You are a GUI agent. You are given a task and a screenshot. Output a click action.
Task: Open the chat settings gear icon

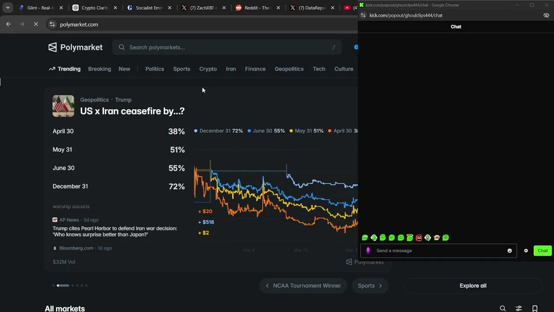pyautogui.click(x=526, y=250)
